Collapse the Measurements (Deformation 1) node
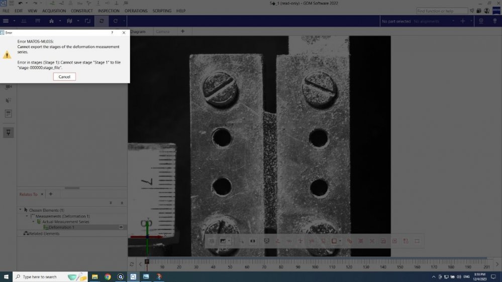The width and height of the screenshot is (502, 282). (x=27, y=216)
